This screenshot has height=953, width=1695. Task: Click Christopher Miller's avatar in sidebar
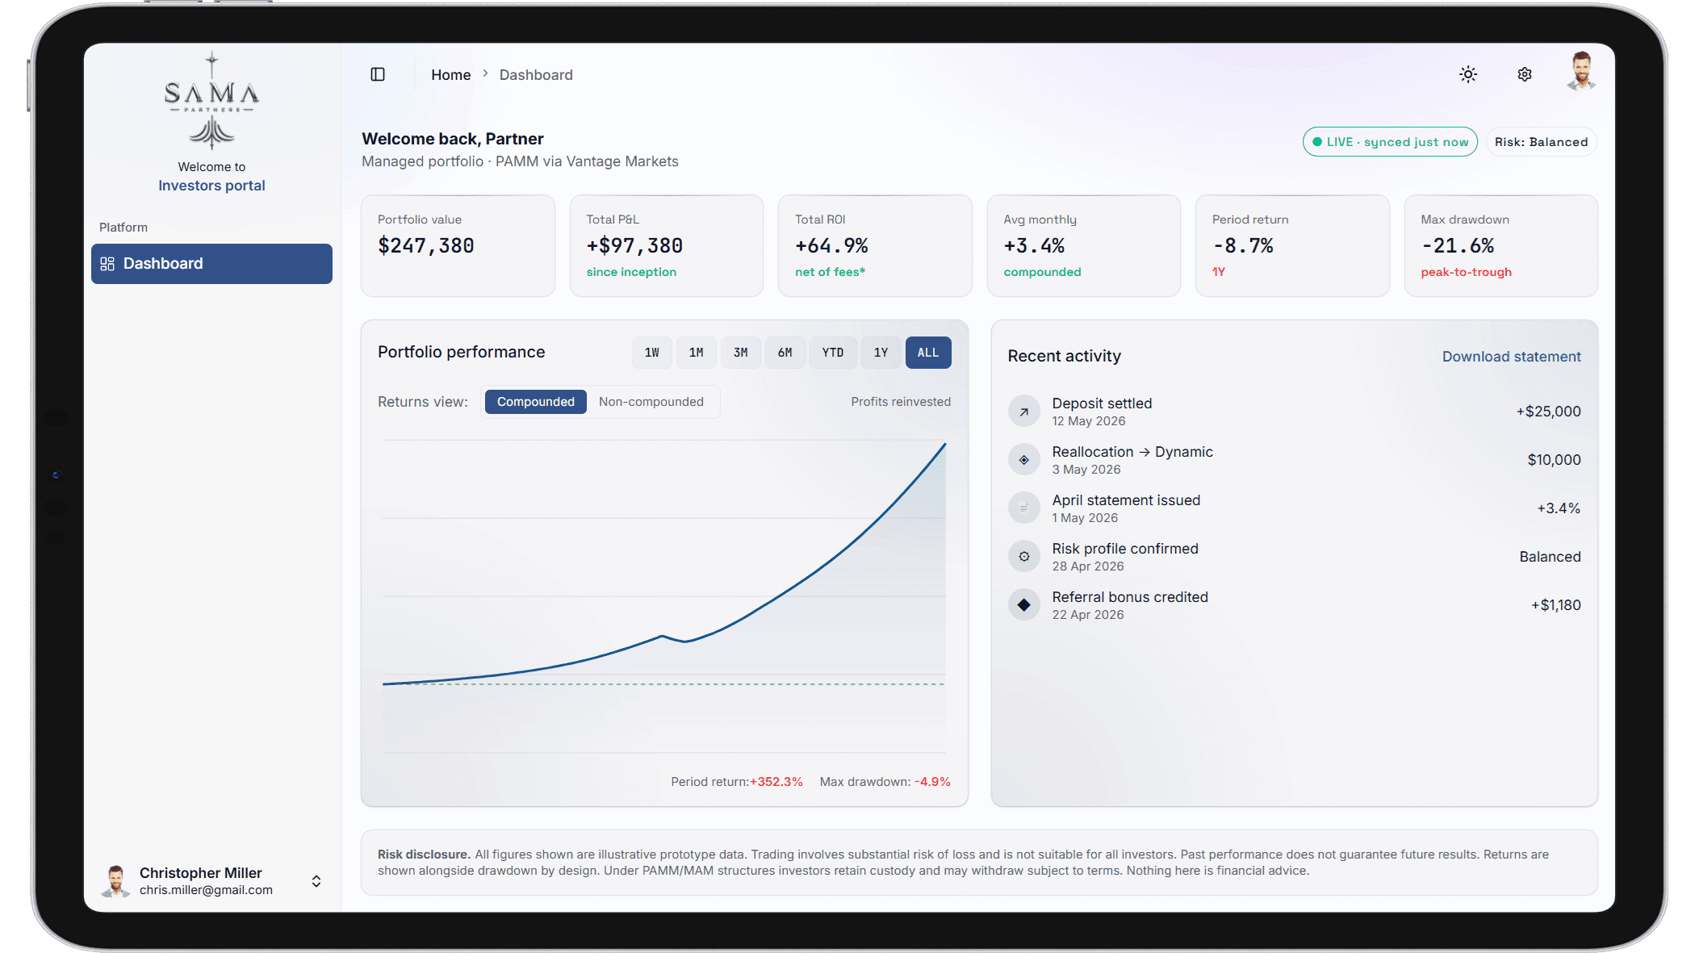click(x=116, y=880)
